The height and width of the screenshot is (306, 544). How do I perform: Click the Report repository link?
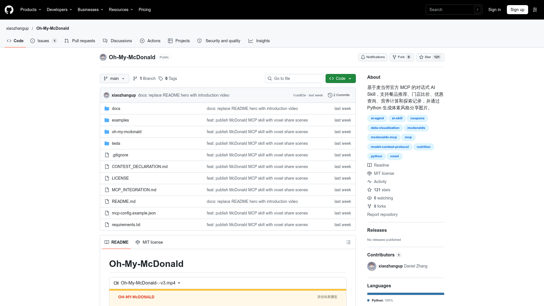click(382, 214)
